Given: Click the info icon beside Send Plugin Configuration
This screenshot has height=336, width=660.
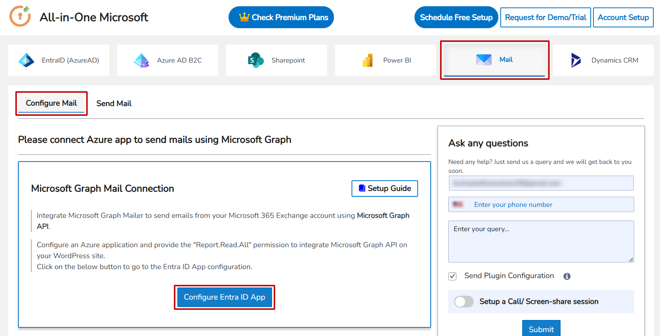Looking at the screenshot, I should pos(567,276).
